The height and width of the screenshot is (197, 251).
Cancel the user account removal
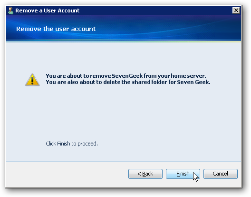point(221,174)
